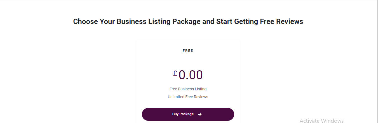Click the page heading about listing packages
378x123 pixels.
point(188,21)
